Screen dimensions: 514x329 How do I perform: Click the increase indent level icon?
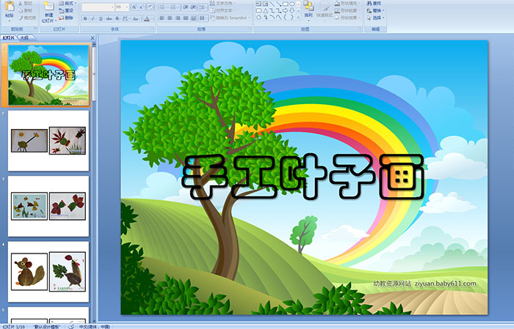point(194,7)
